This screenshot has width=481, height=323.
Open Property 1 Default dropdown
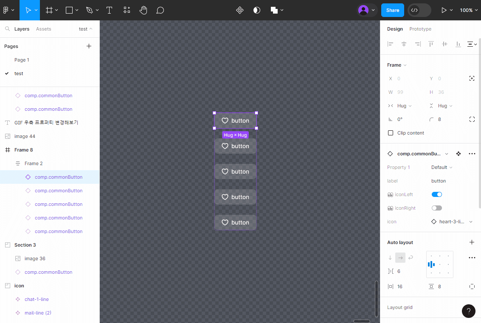pyautogui.click(x=442, y=167)
